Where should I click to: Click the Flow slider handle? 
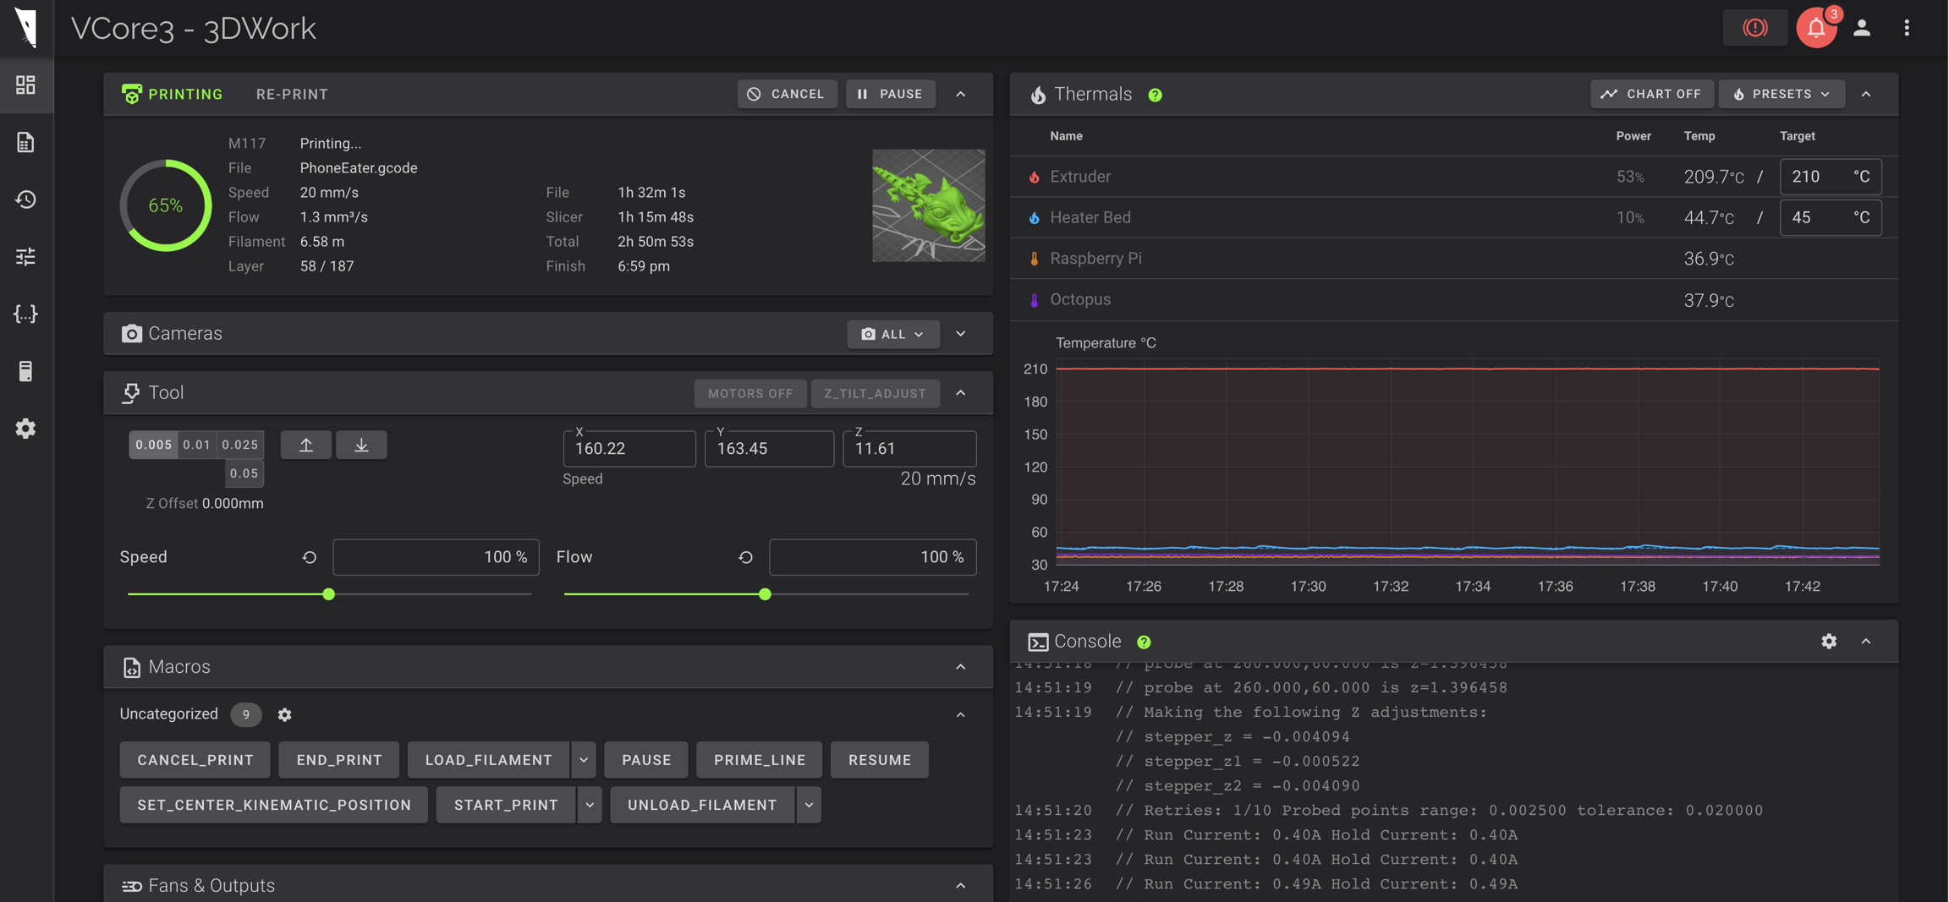point(765,594)
